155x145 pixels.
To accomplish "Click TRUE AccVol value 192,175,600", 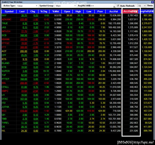I will tap(114, 23).
